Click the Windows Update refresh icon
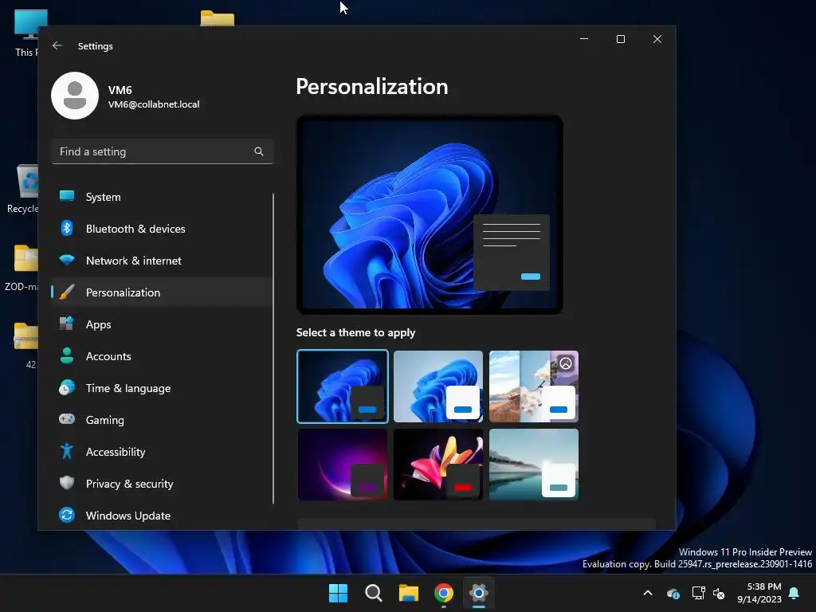The height and width of the screenshot is (612, 816). click(67, 516)
